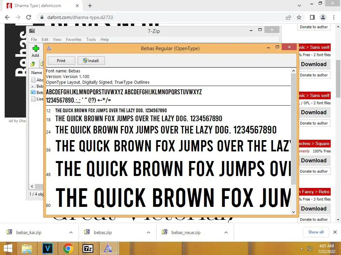Viewport: 341px width, 255px height.
Task: Open the Edit menu in 7-Zip
Action: pos(45,40)
